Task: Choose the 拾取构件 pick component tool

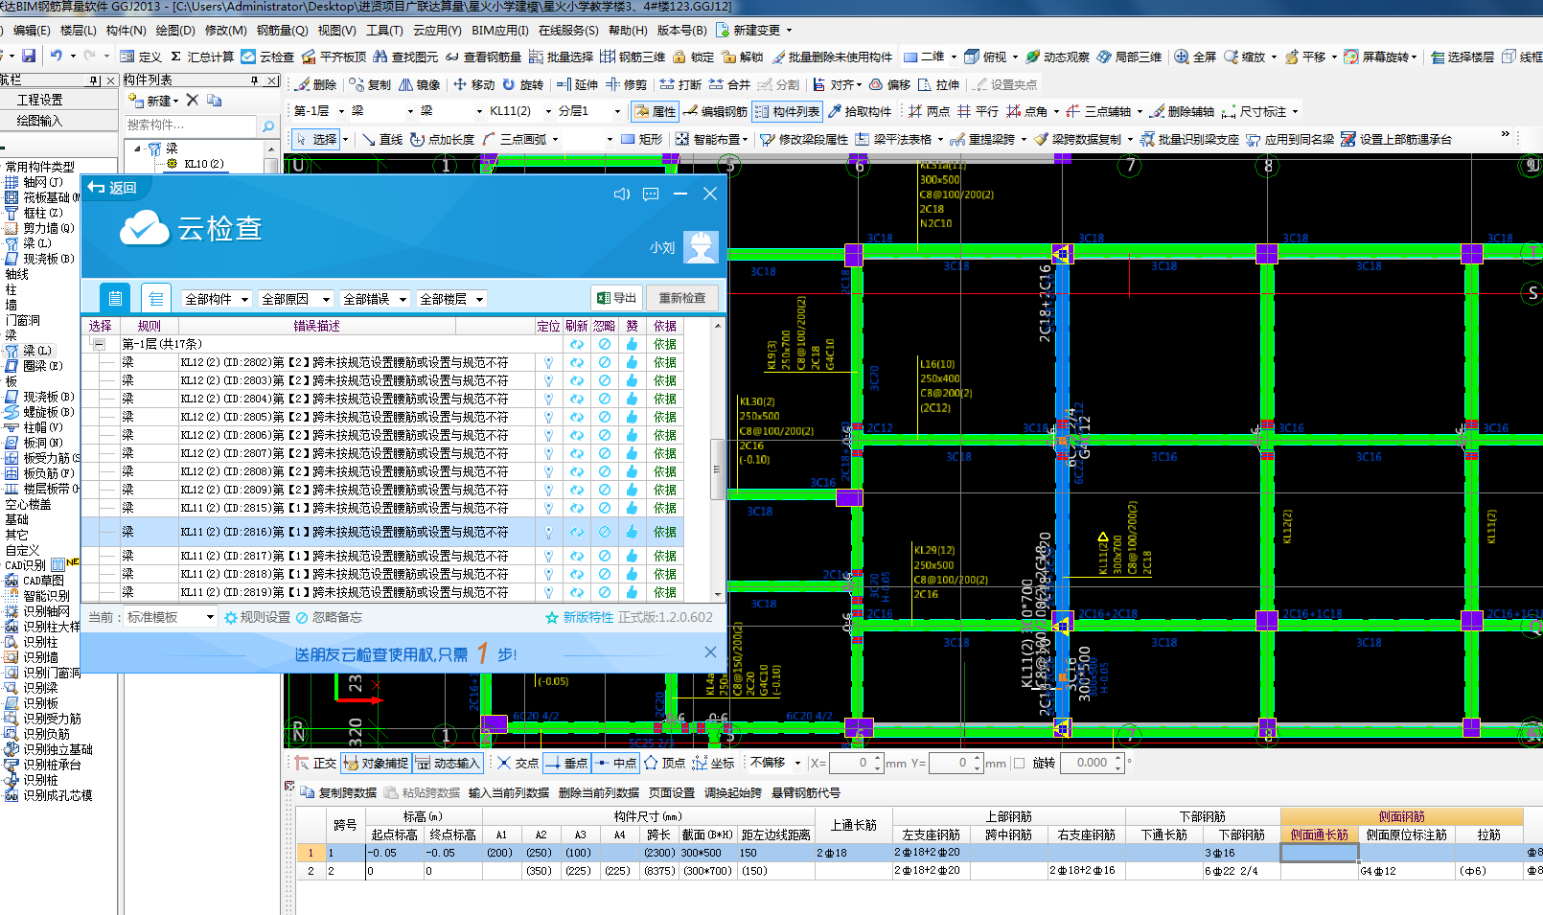Action: tap(860, 111)
